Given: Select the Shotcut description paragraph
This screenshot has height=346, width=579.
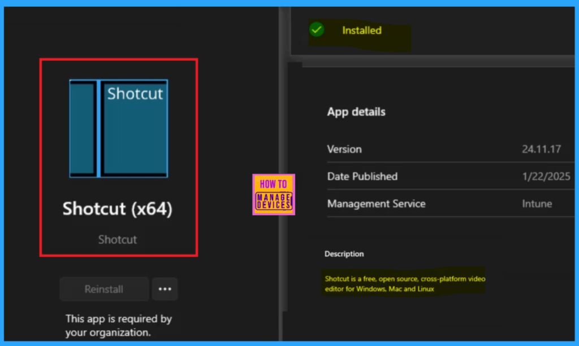Looking at the screenshot, I should click(x=405, y=284).
